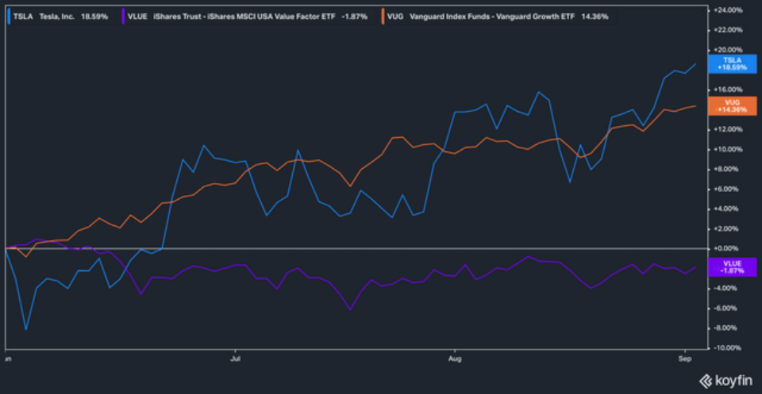This screenshot has height=394, width=762.
Task: Click the -1.87% value in the VLUE legend
Action: point(354,16)
